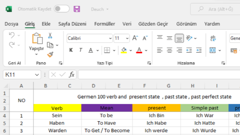Click the Undo arrow icon

(x=12, y=35)
